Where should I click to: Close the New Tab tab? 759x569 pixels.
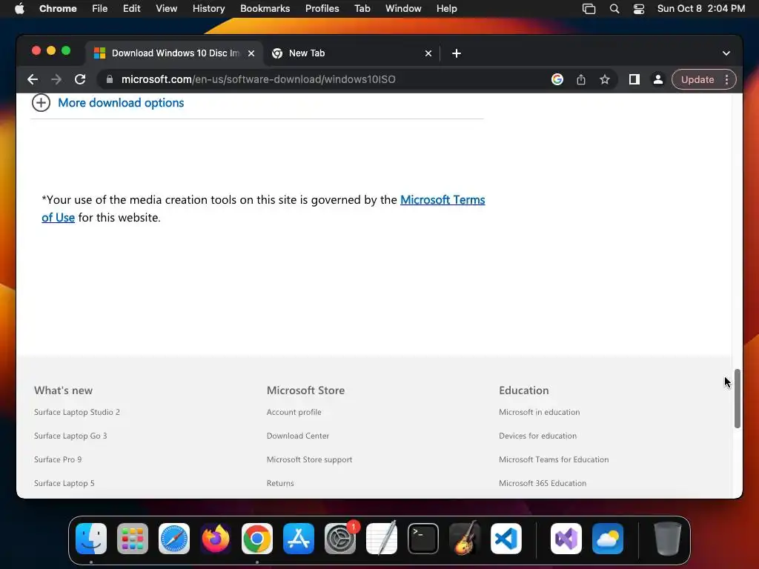tap(428, 53)
